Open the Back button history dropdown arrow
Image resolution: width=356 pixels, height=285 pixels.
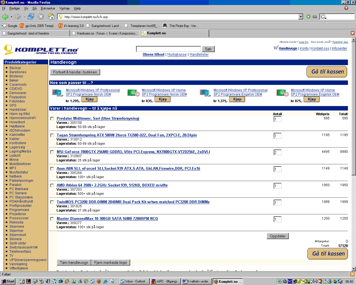pyautogui.click(x=11, y=17)
